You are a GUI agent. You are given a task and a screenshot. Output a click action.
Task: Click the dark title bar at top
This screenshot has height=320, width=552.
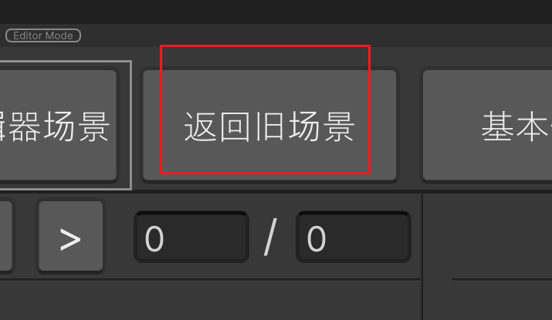coord(276,12)
